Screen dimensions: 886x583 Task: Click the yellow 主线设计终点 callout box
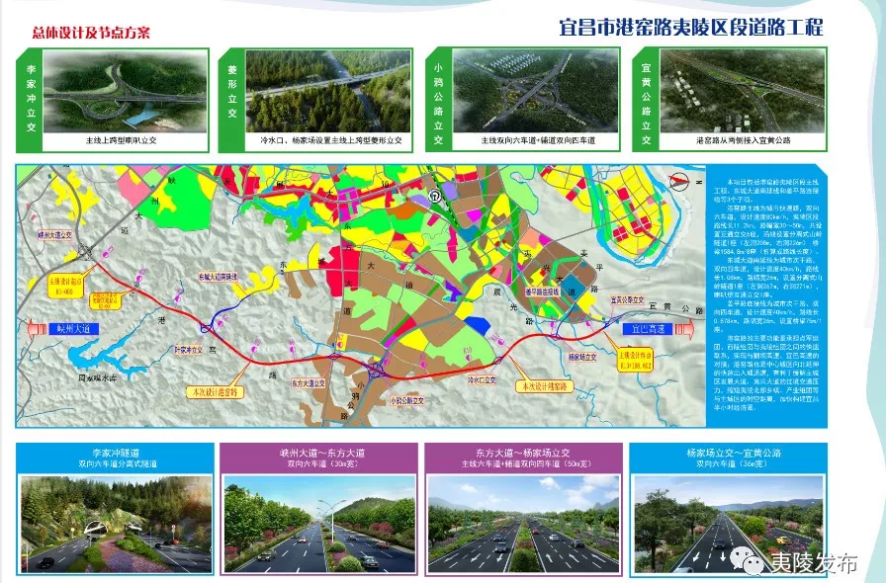click(x=635, y=361)
